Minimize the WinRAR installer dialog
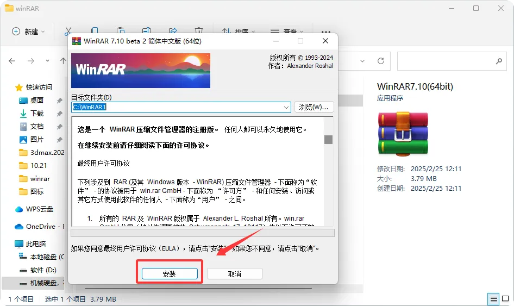Screen dimensions: 514x306 (276, 41)
